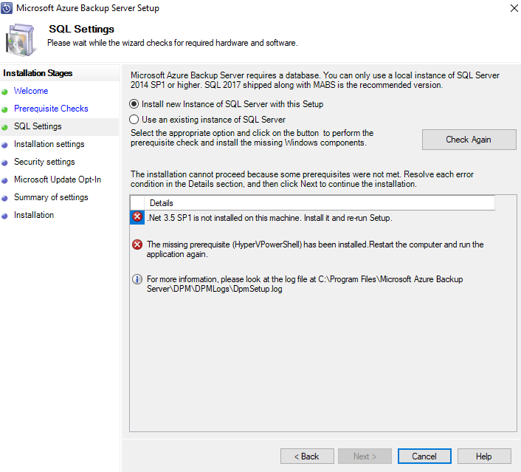Click the green bullet beside SQL Settings
Image resolution: width=521 pixels, height=472 pixels.
point(4,127)
